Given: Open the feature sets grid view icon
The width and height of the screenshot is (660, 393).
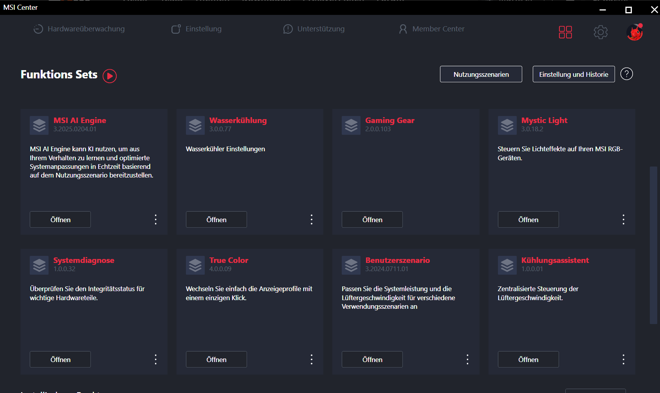Looking at the screenshot, I should point(565,32).
